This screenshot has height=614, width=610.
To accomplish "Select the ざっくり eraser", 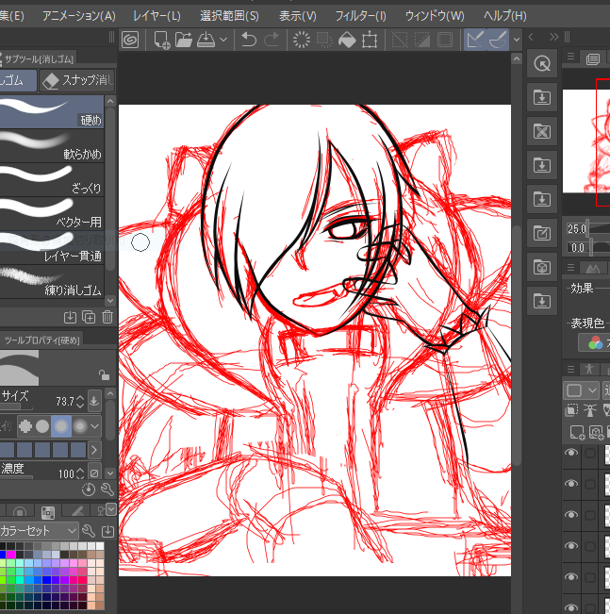I will pyautogui.click(x=52, y=180).
